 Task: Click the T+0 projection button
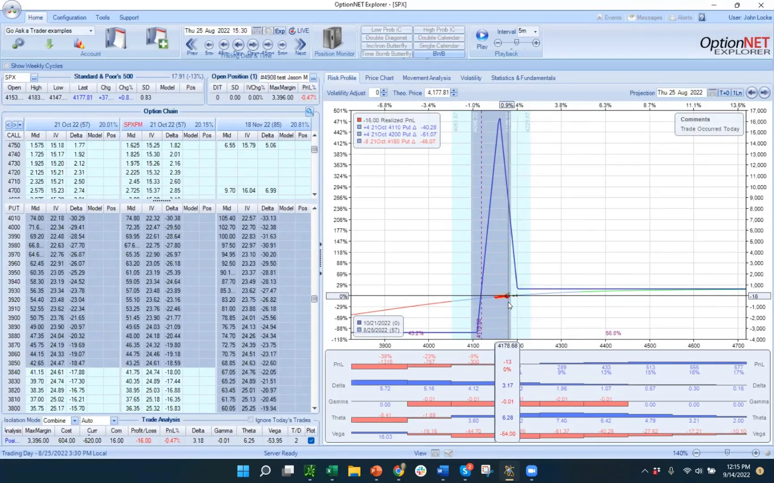[x=724, y=93]
